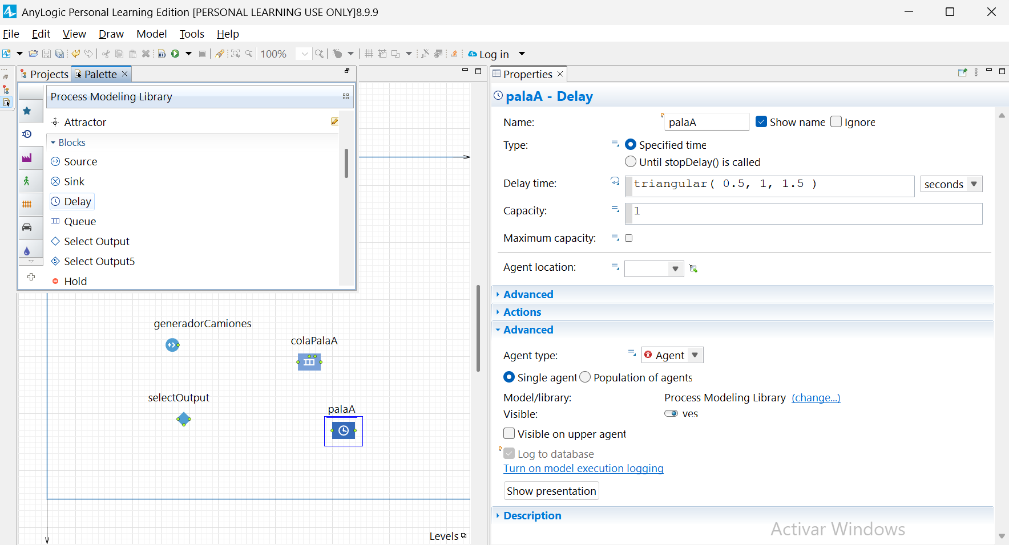Enable Visible on upper agent checkbox

509,434
